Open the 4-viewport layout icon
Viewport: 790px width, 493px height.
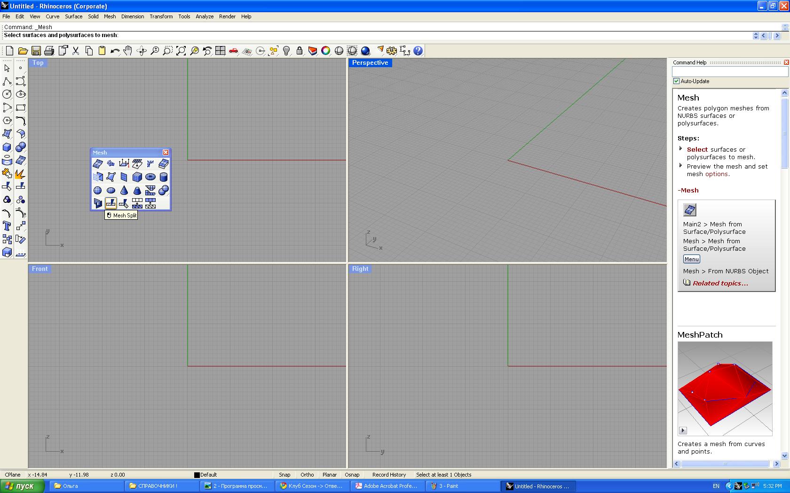pyautogui.click(x=220, y=51)
